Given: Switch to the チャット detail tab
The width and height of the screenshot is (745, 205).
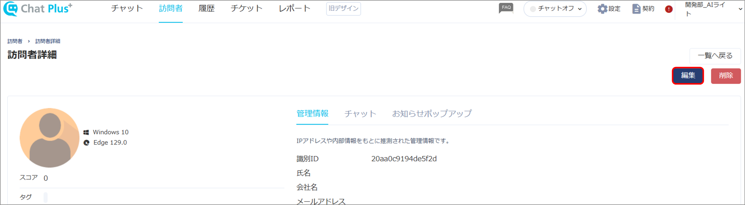Looking at the screenshot, I should tap(360, 114).
